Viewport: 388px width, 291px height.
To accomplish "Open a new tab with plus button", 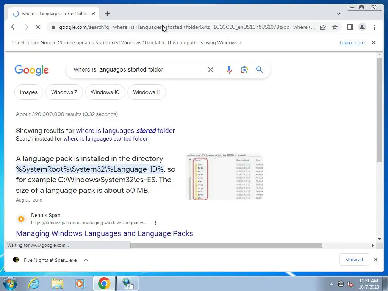I will [x=107, y=14].
